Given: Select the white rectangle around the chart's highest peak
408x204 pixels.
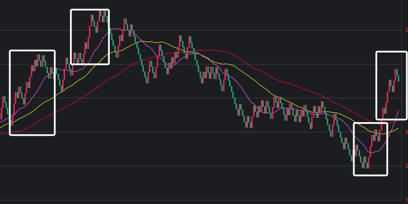Looking at the screenshot, I should pos(71,37).
